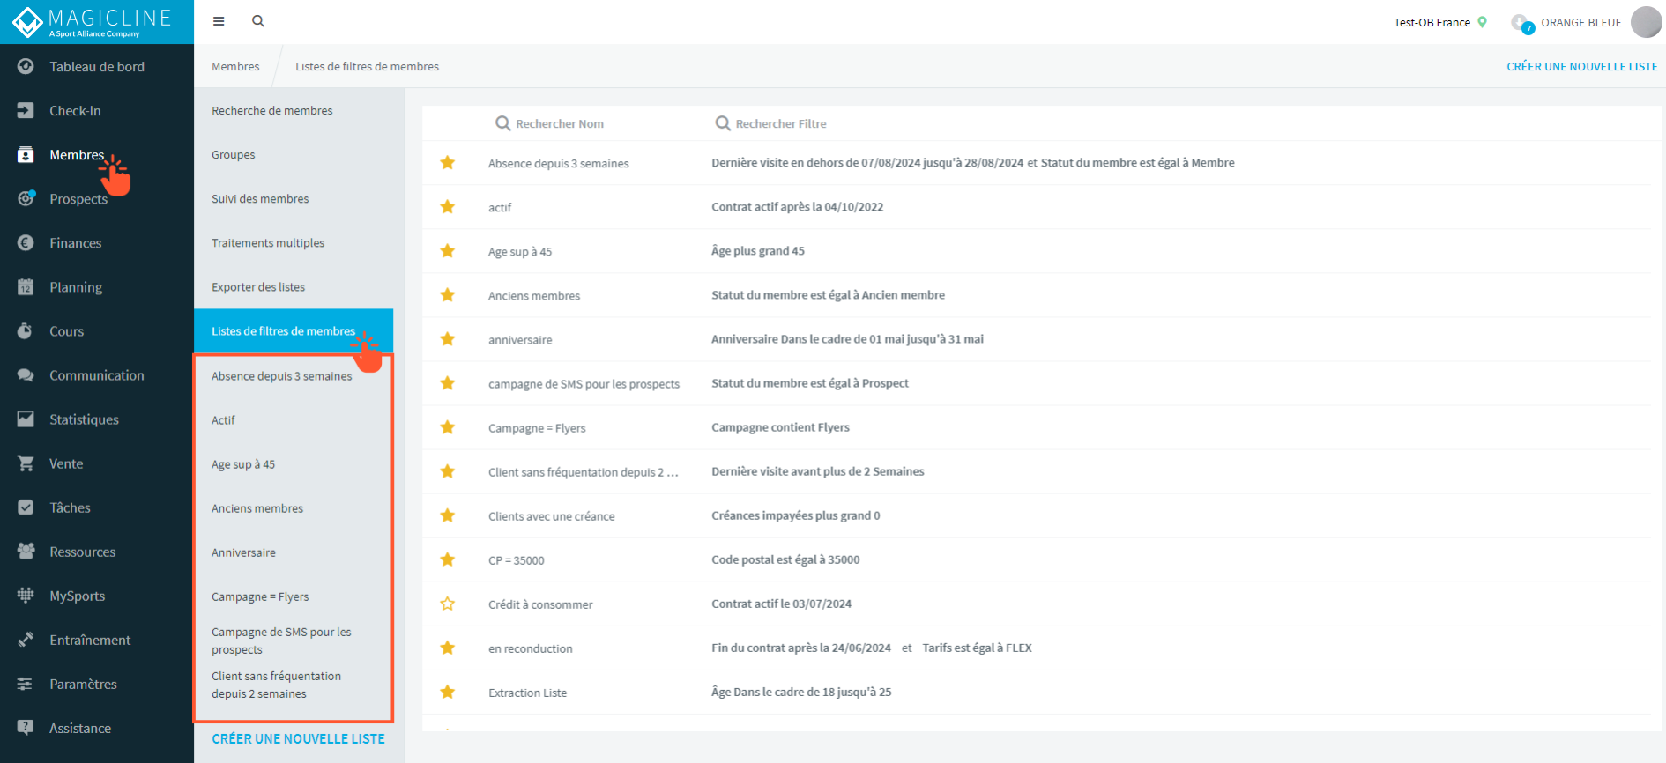Click the filter text Code postal est égal à 35000
Screen dimensions: 1666x763
pos(785,559)
